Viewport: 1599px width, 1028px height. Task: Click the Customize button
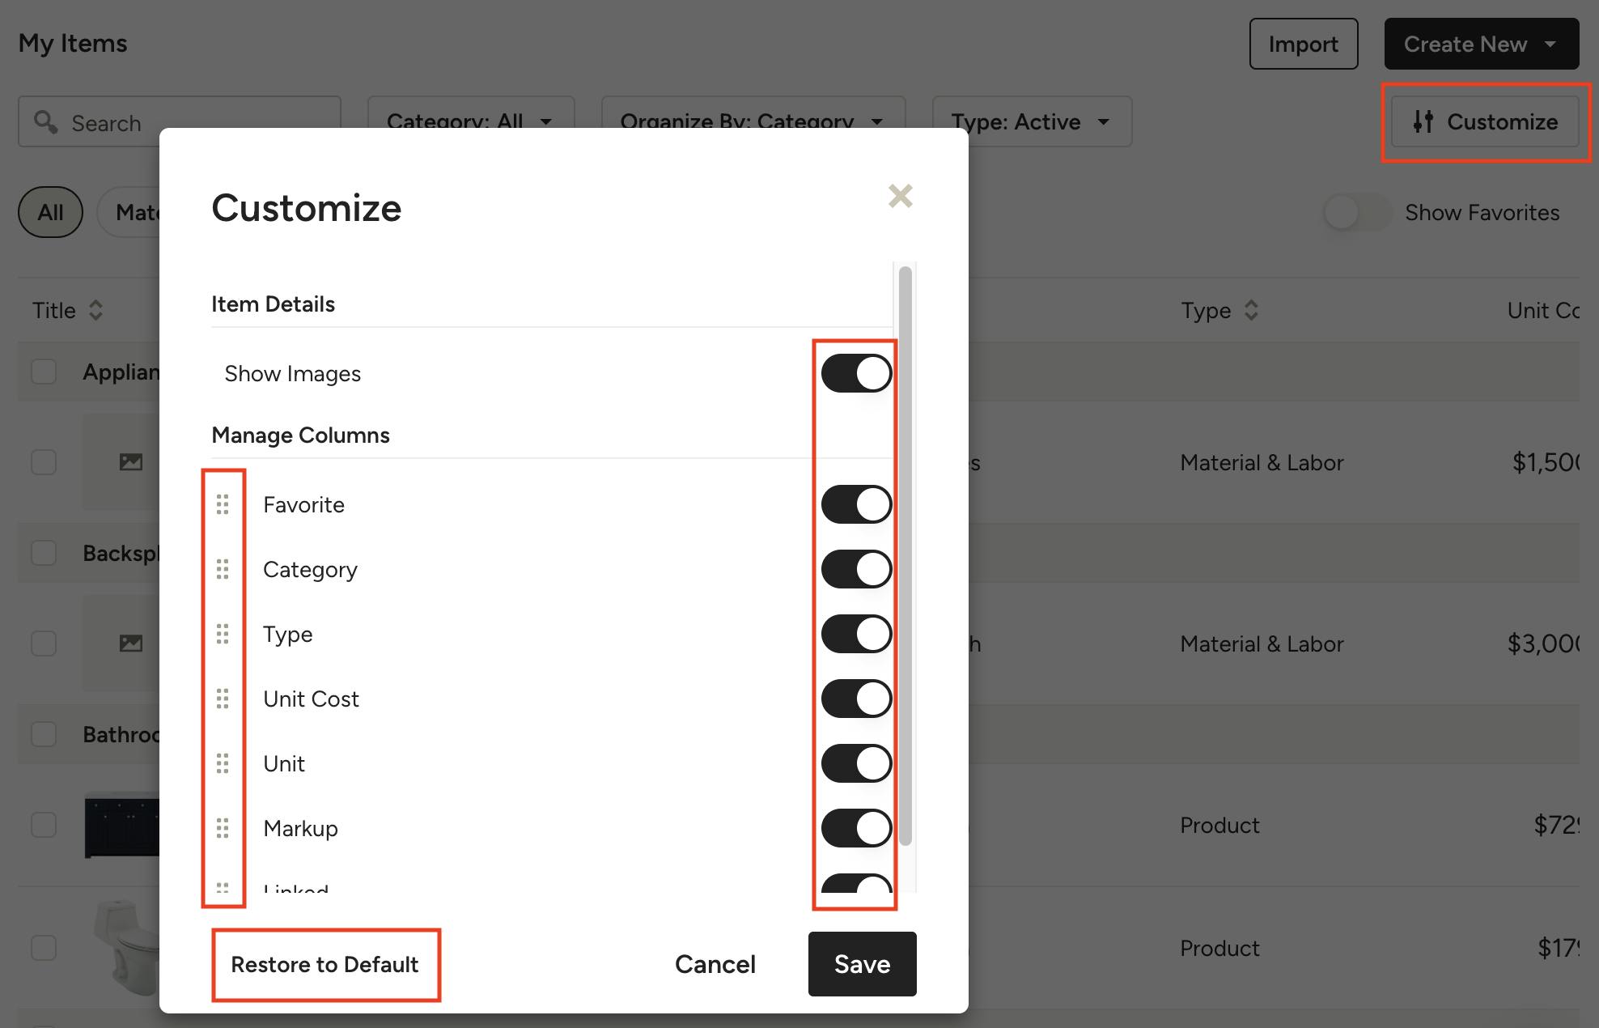pos(1485,121)
